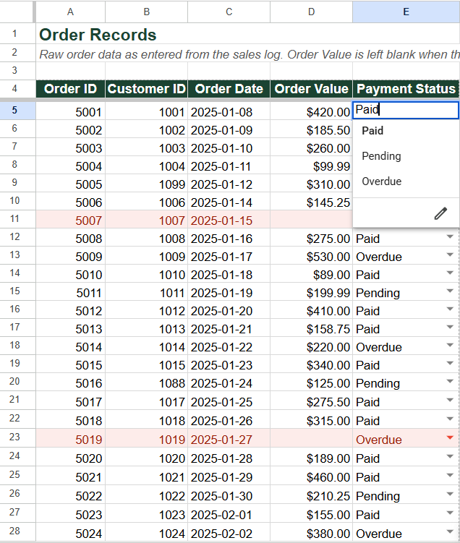
Task: Select row 11 header number
Action: coord(14,219)
